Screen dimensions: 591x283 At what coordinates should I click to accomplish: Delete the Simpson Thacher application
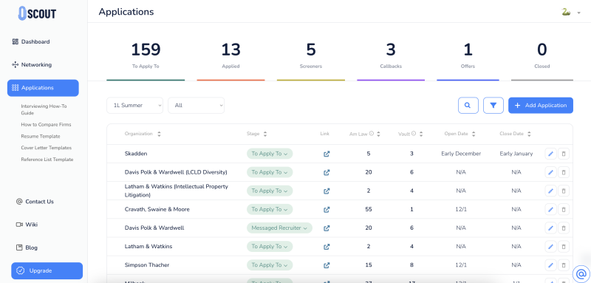(x=564, y=265)
